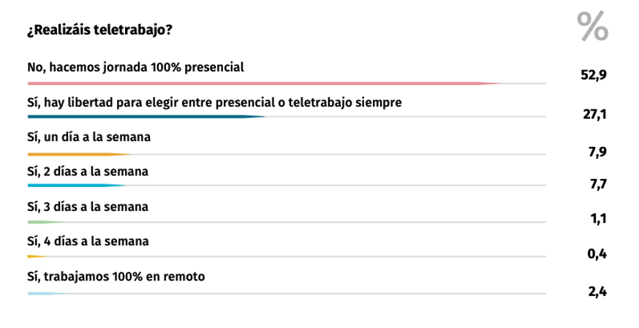The width and height of the screenshot is (639, 328).
Task: Click the 52,9 percentage value
Action: click(593, 75)
